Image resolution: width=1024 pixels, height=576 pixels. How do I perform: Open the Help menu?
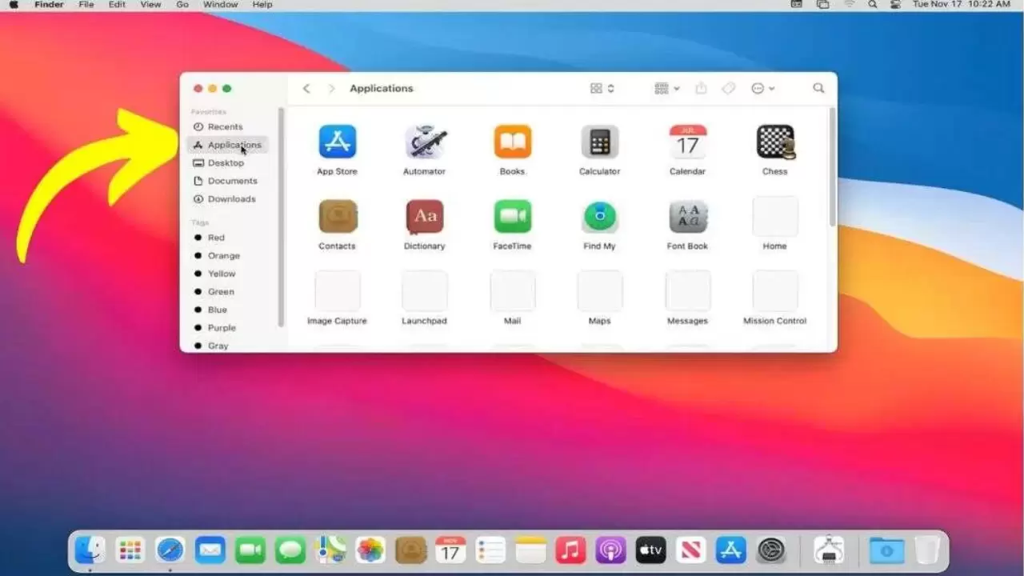pyautogui.click(x=262, y=5)
